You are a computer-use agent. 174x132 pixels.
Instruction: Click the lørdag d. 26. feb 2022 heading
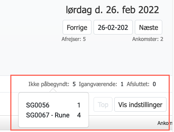[112, 10]
